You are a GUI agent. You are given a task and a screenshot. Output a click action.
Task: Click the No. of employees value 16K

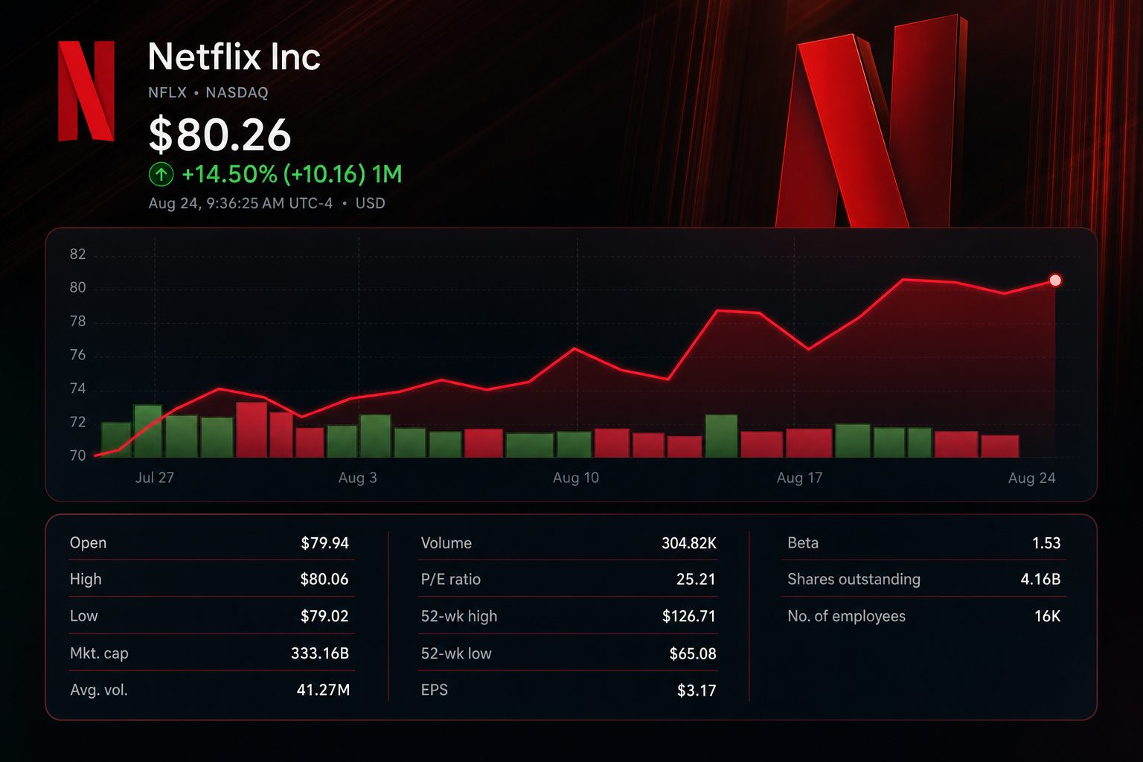pyautogui.click(x=1047, y=616)
